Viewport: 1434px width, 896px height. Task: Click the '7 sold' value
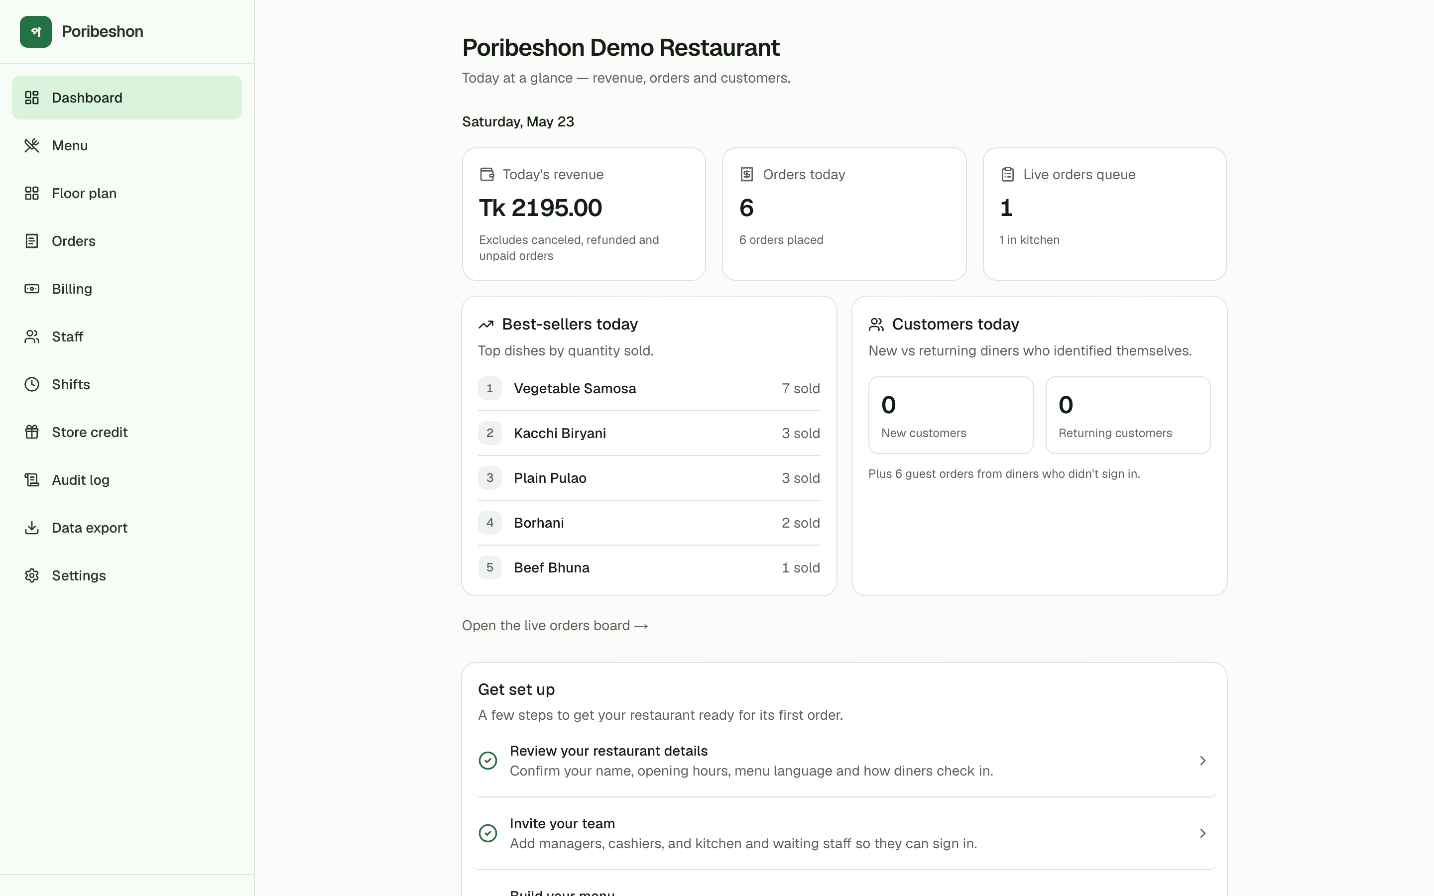pyautogui.click(x=801, y=389)
